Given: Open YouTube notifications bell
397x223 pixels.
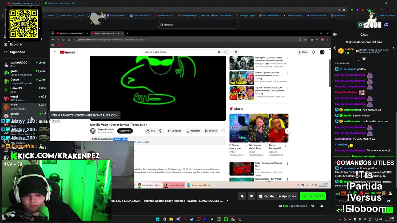Looking at the screenshot, I should 314,52.
